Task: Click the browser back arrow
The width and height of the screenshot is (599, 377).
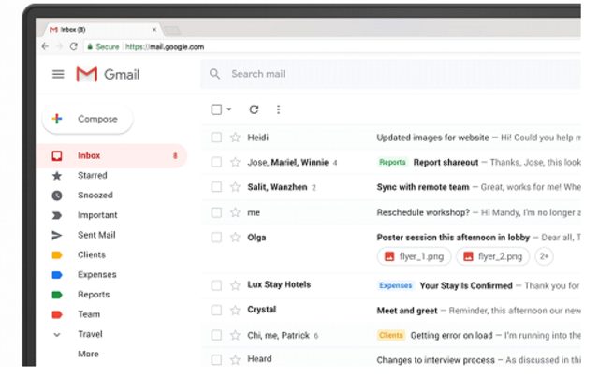Action: pos(45,46)
